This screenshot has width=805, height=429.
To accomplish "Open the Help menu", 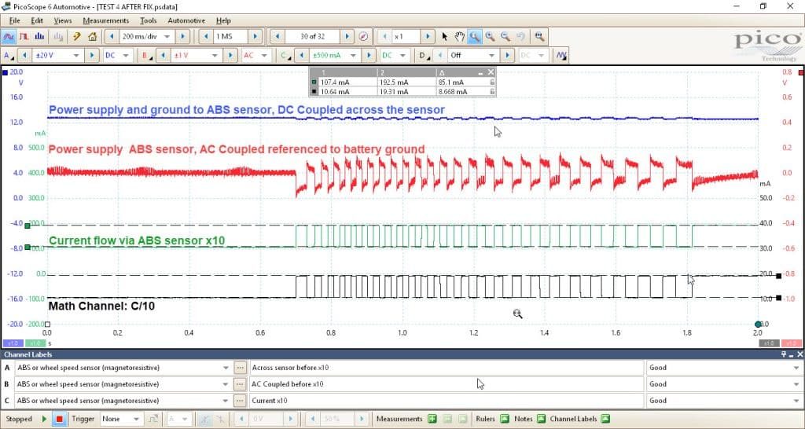I will 223,20.
